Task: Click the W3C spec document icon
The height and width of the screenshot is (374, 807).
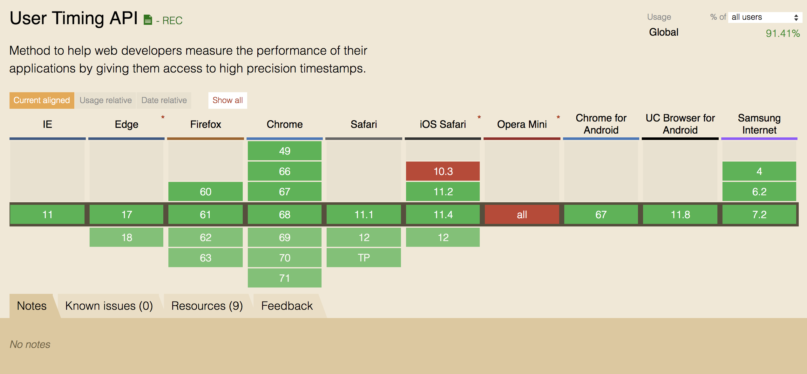Action: click(x=148, y=20)
